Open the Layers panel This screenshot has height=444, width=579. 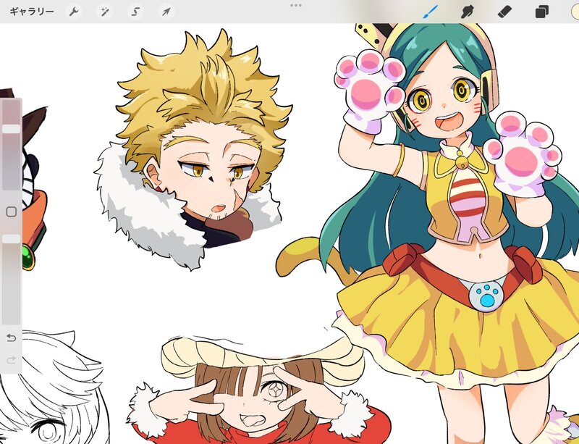tap(541, 12)
